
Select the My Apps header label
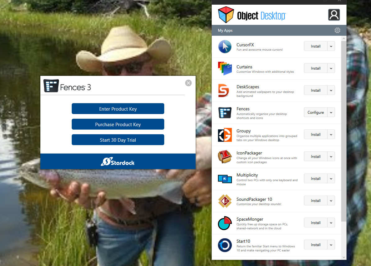[x=225, y=30]
